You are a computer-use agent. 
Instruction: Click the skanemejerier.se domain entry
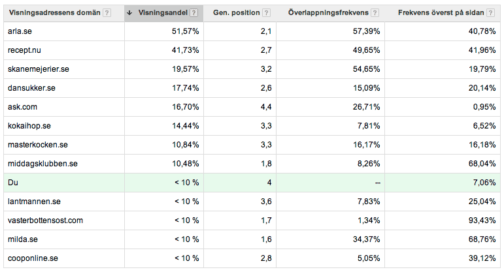point(38,69)
